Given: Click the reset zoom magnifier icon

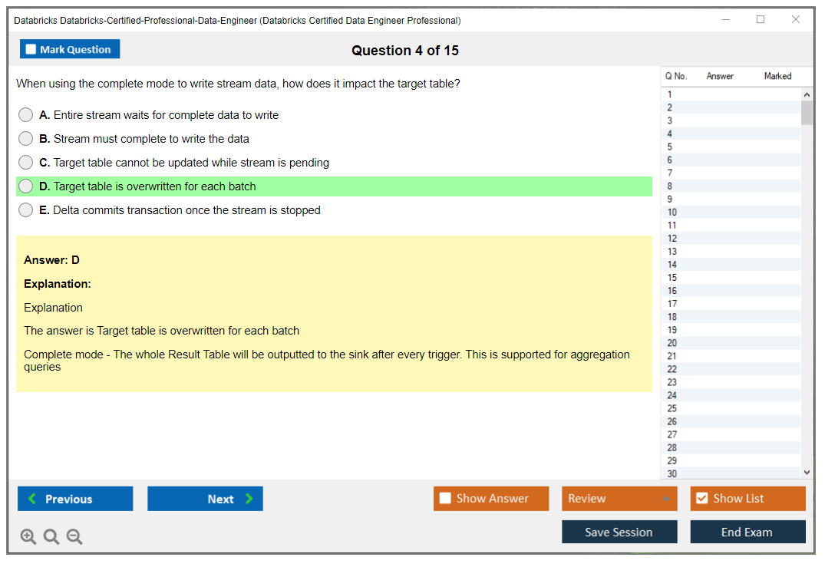Looking at the screenshot, I should 51,536.
